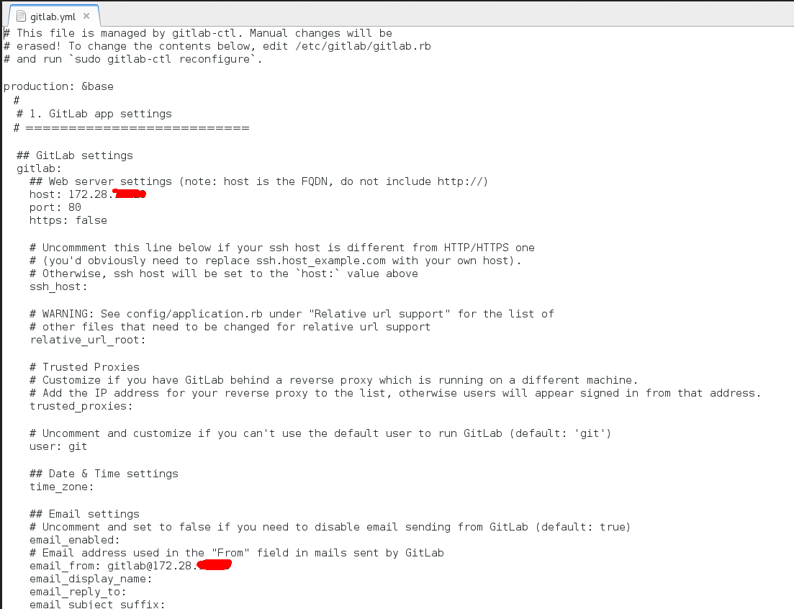Screen dimensions: 794x609
Task: Place cursor on the 'port: 80' line
Action: (x=55, y=207)
